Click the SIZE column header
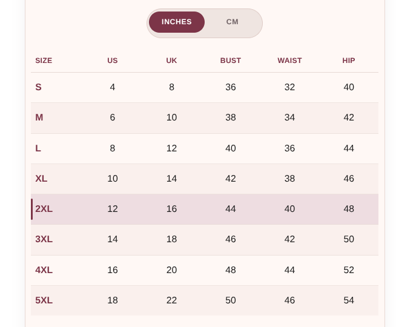 coord(44,61)
